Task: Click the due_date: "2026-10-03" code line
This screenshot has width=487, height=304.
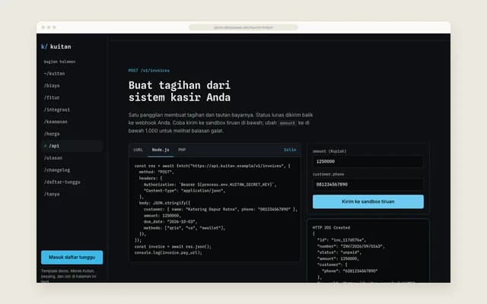Action: point(170,222)
